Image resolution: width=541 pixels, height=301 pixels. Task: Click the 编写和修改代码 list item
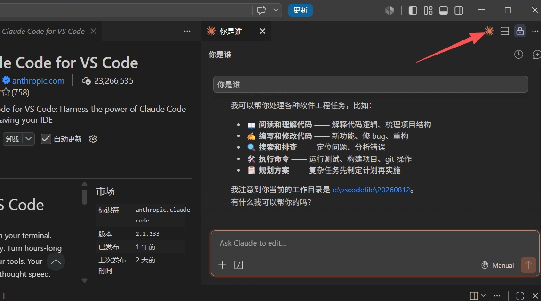coord(328,136)
